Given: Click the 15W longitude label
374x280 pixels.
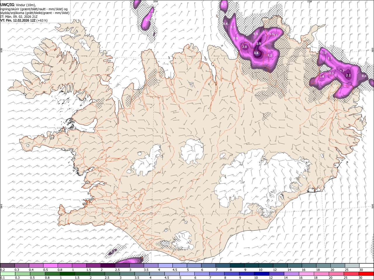Looking at the screenshot, I should (x=310, y=1).
